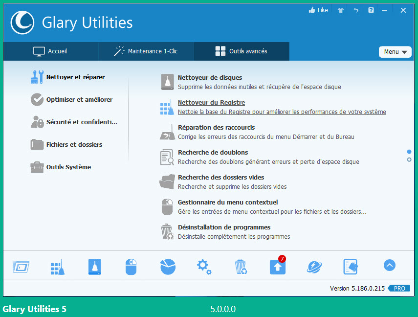Click the registry cleaner grid-broom icon in list
Image resolution: width=418 pixels, height=317 pixels.
click(x=167, y=108)
